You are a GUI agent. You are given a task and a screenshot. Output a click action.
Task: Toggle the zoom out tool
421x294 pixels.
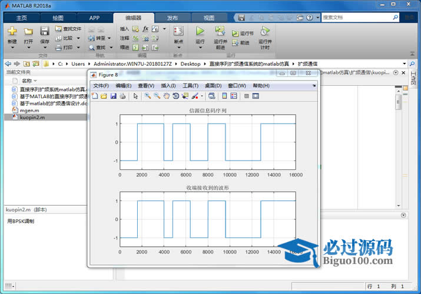157,96
